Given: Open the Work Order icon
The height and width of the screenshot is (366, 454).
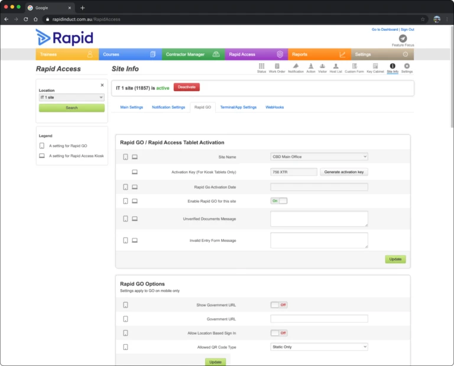Looking at the screenshot, I should point(277,68).
